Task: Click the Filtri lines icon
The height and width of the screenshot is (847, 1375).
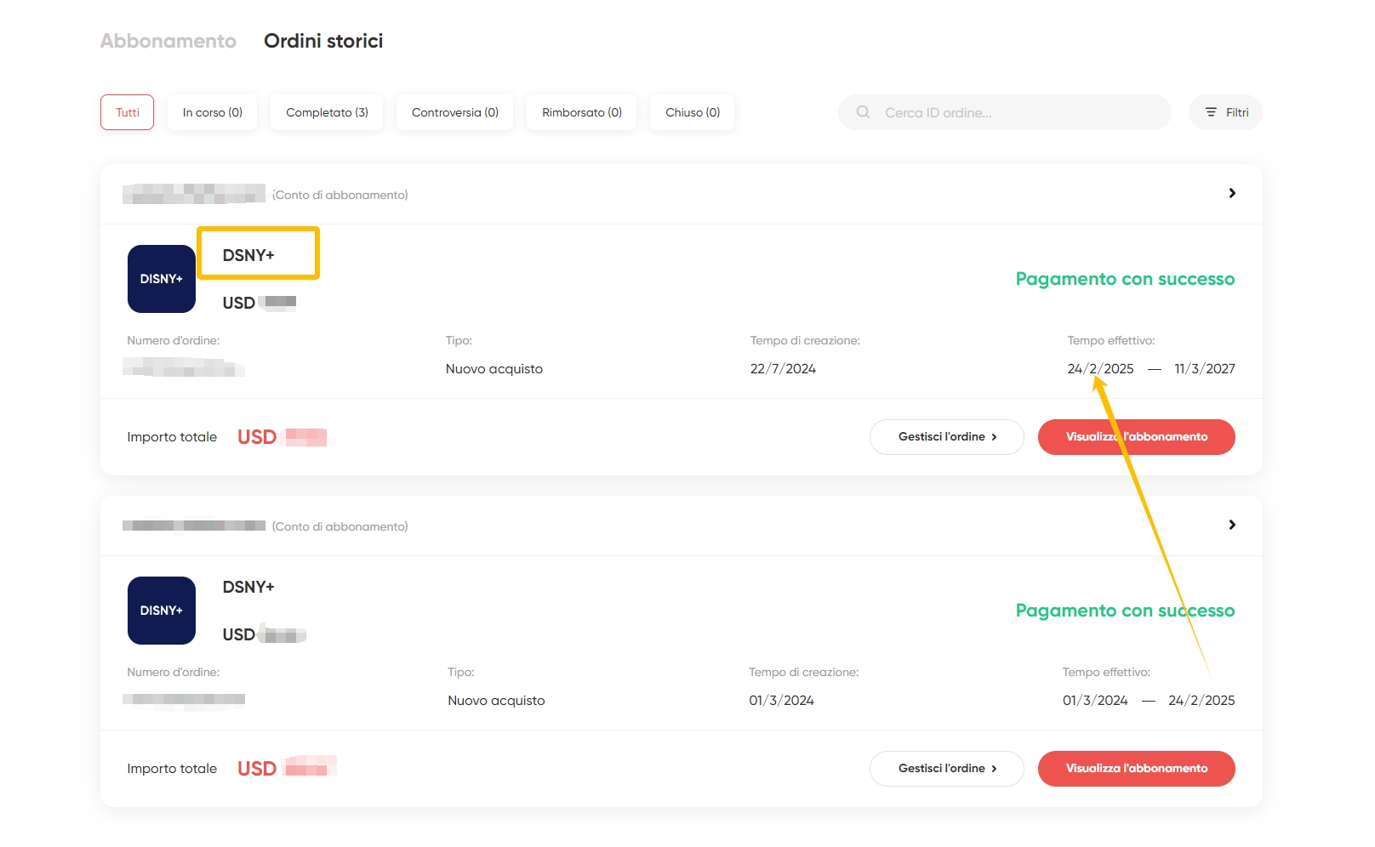Action: tap(1211, 112)
